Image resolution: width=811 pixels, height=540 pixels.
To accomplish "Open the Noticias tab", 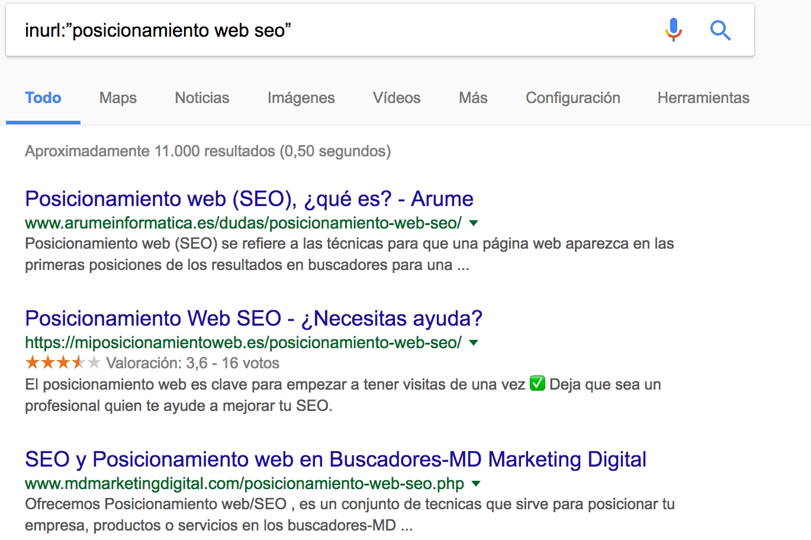I will click(x=202, y=98).
